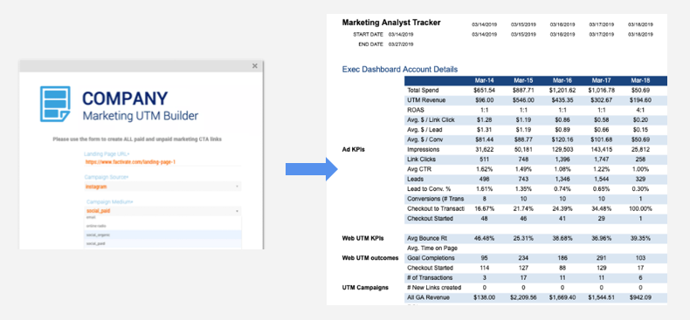690x320 pixels.
Task: Choose social_paid option in the open list
Action: click(x=162, y=243)
